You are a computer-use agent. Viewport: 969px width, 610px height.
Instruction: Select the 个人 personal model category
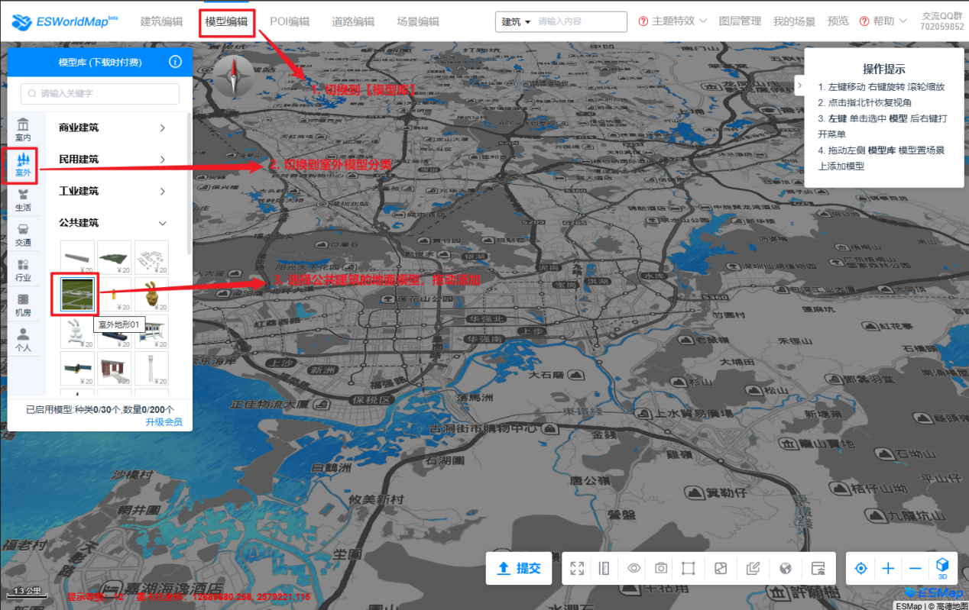[23, 340]
